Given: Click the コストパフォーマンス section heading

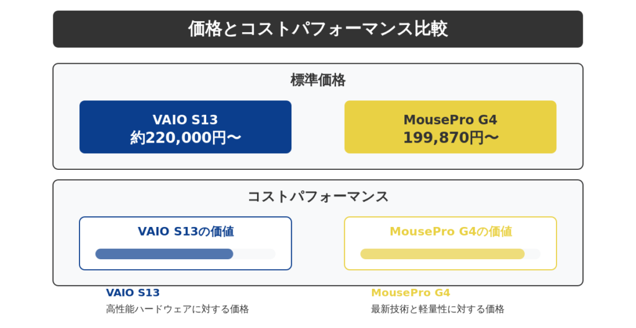Looking at the screenshot, I should click(318, 197).
